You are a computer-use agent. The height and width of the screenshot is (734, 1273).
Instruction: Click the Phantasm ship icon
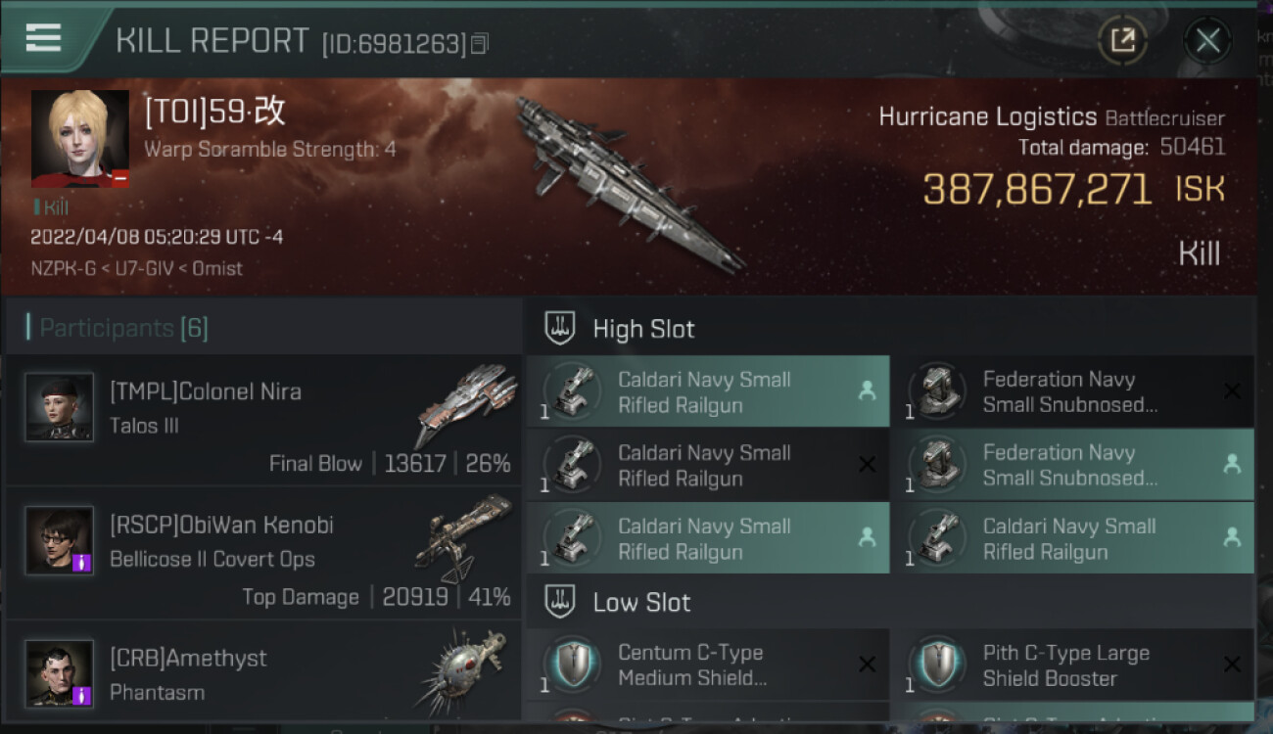point(463,671)
